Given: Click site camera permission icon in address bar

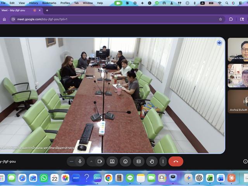Looking at the screenshot, I should pyautogui.click(x=13, y=19).
